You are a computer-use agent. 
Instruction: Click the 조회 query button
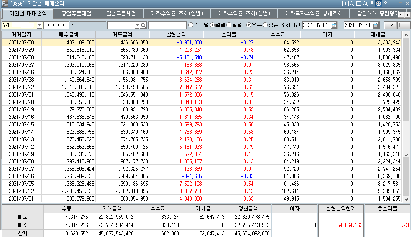coord(390,25)
